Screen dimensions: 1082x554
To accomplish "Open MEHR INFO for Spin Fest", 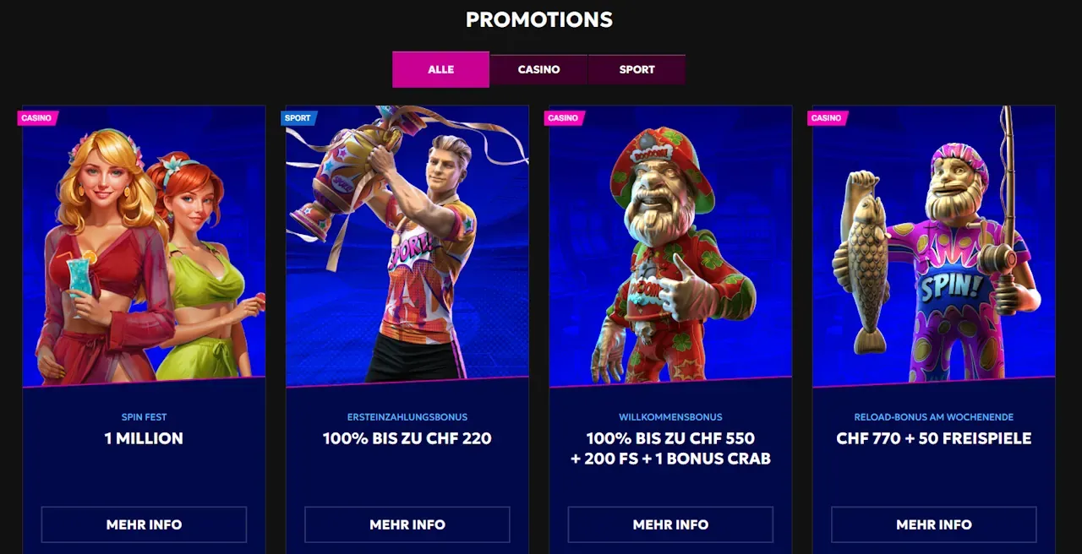I will tap(144, 524).
